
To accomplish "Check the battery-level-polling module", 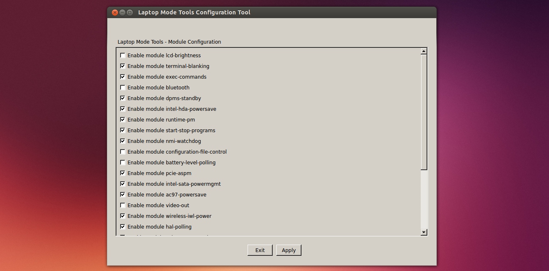I will [123, 162].
